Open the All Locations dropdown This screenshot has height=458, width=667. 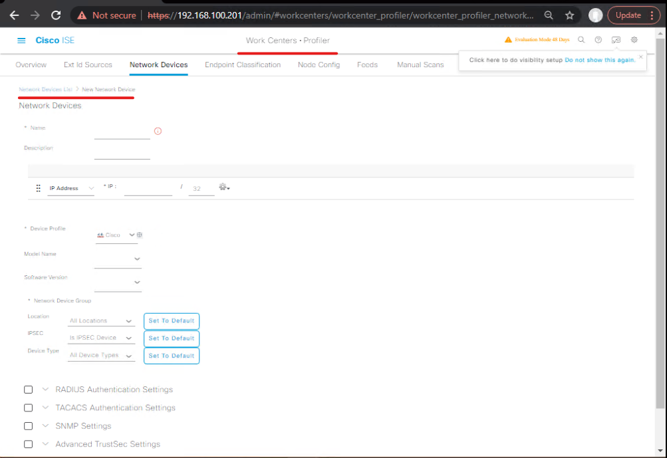point(101,321)
